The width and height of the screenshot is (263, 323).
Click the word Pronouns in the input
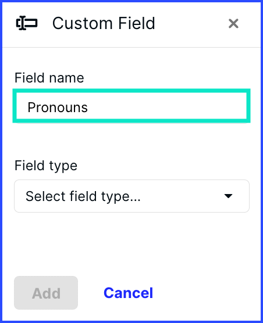[x=58, y=107]
